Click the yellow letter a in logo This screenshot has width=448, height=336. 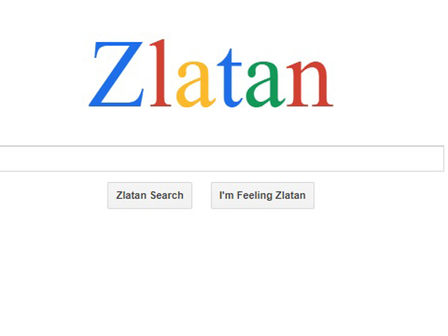196,84
